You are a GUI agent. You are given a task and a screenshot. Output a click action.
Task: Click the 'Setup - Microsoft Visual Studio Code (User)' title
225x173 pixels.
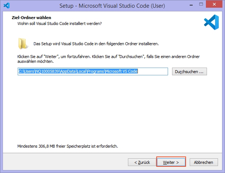112,6
